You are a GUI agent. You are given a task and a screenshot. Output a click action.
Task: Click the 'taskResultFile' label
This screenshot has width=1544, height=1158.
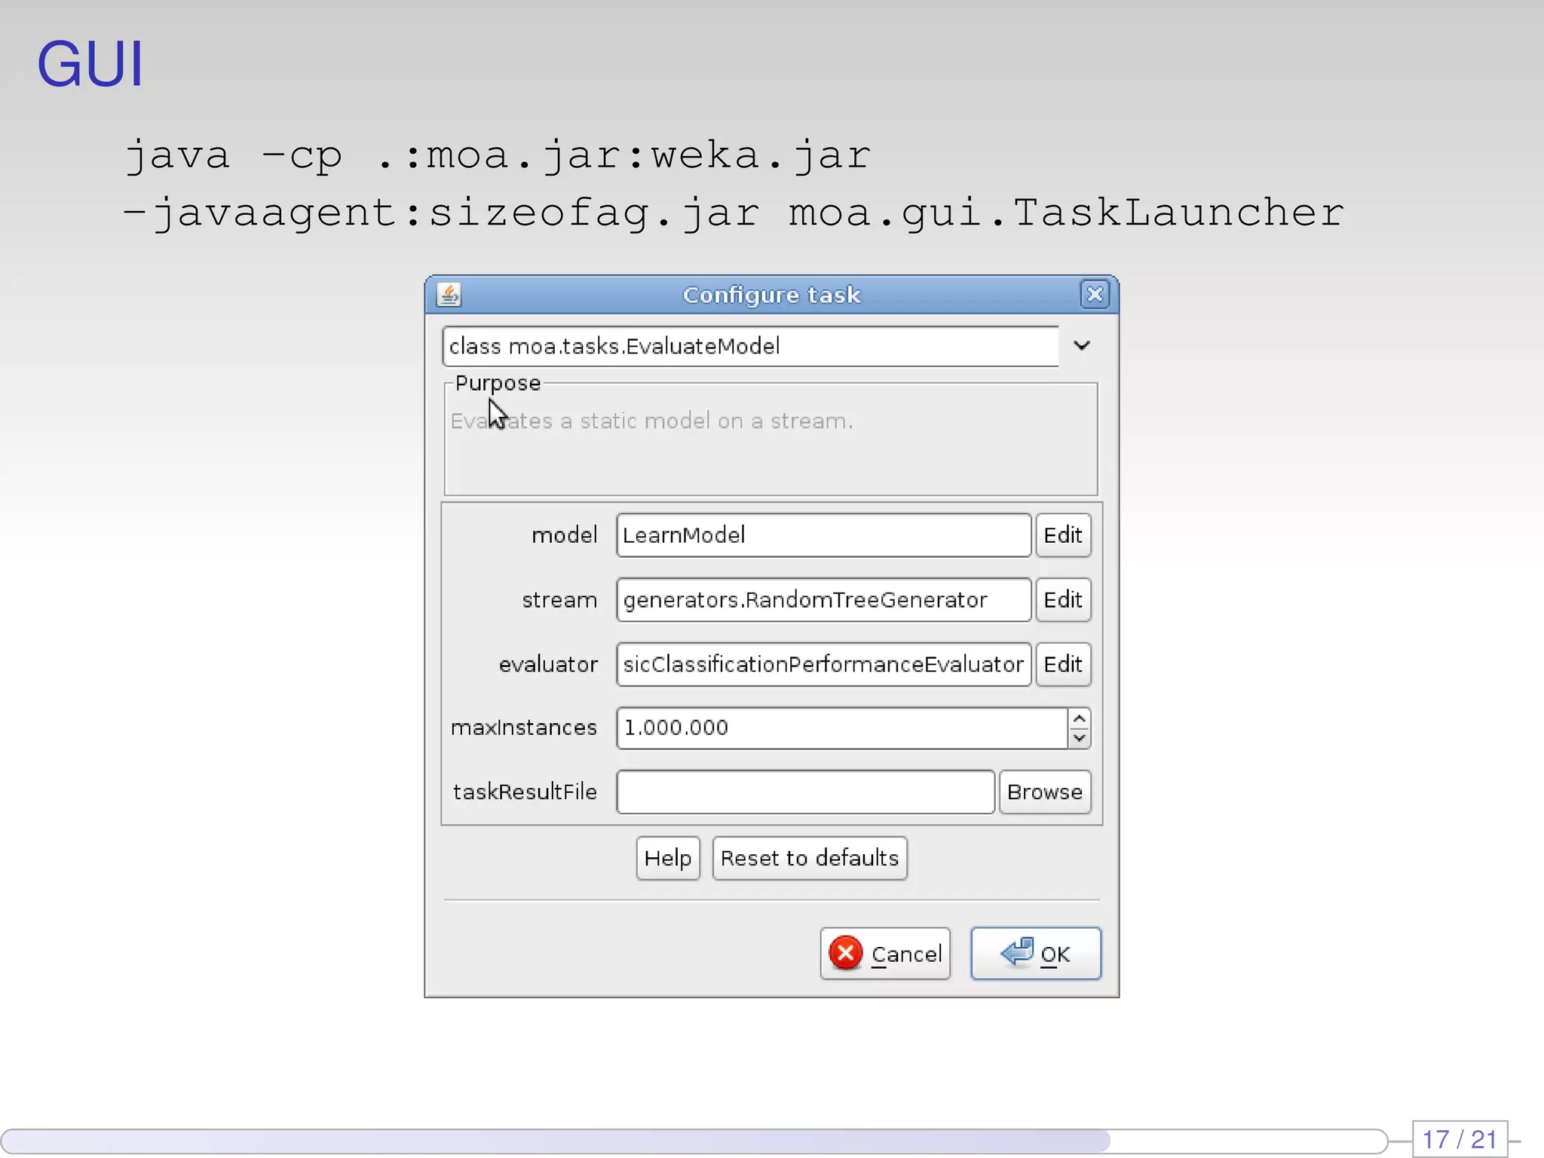[525, 792]
